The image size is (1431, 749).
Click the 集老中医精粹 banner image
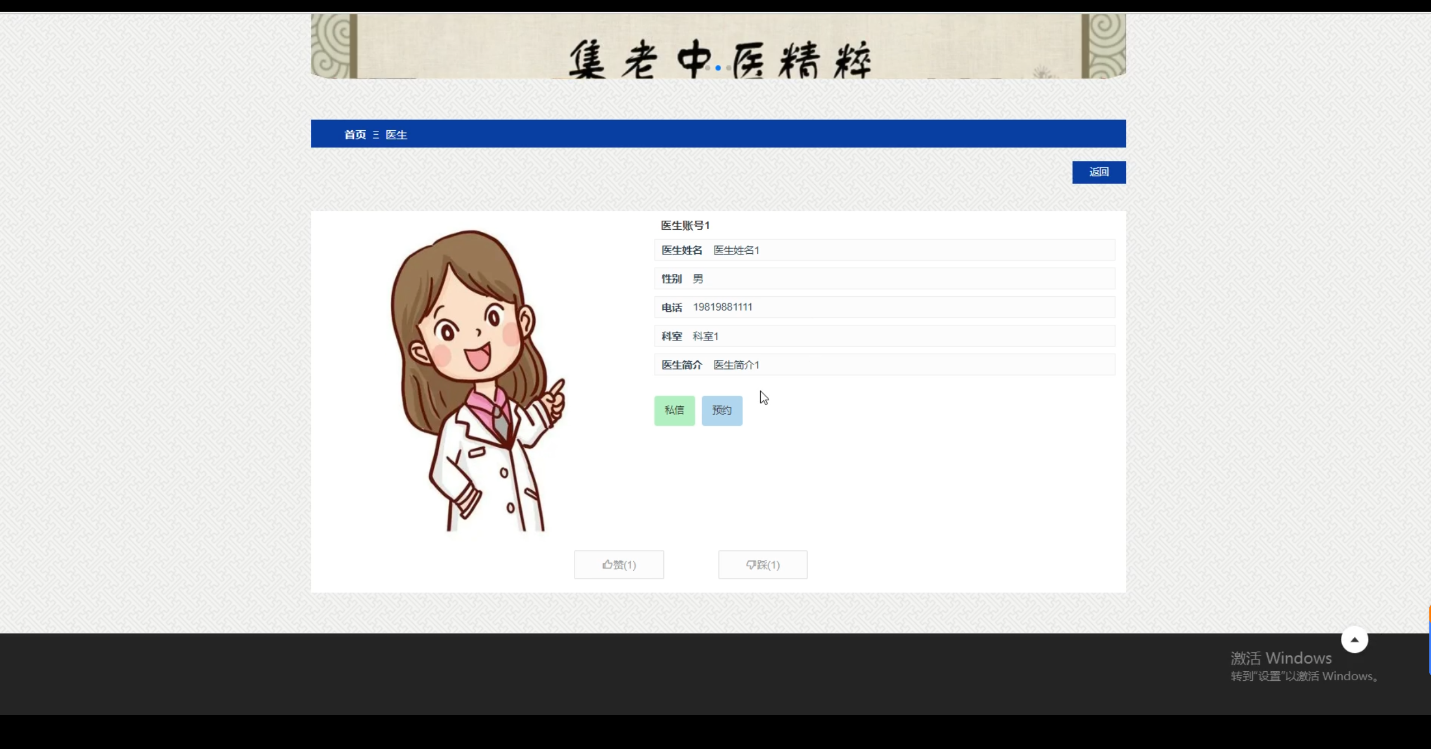(x=718, y=45)
